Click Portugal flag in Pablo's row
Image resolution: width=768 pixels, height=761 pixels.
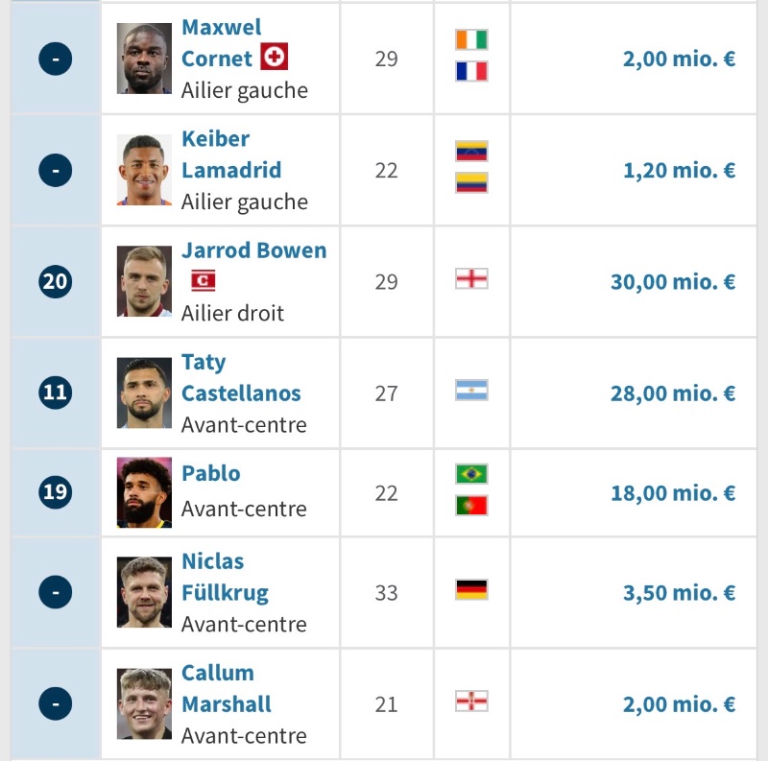point(471,506)
